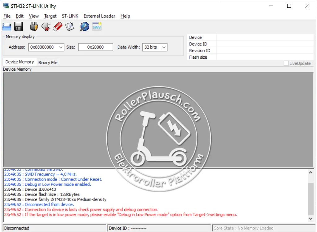Select the Device Memory tab

click(x=20, y=62)
